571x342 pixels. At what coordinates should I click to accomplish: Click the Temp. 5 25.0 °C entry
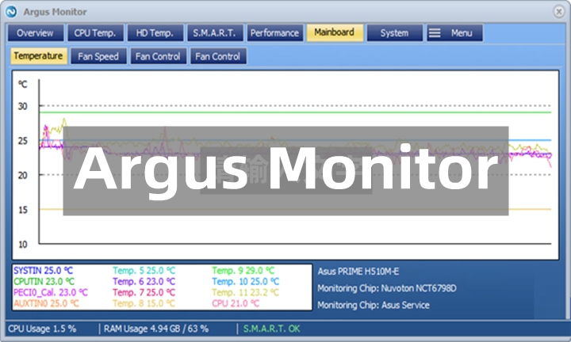click(144, 271)
